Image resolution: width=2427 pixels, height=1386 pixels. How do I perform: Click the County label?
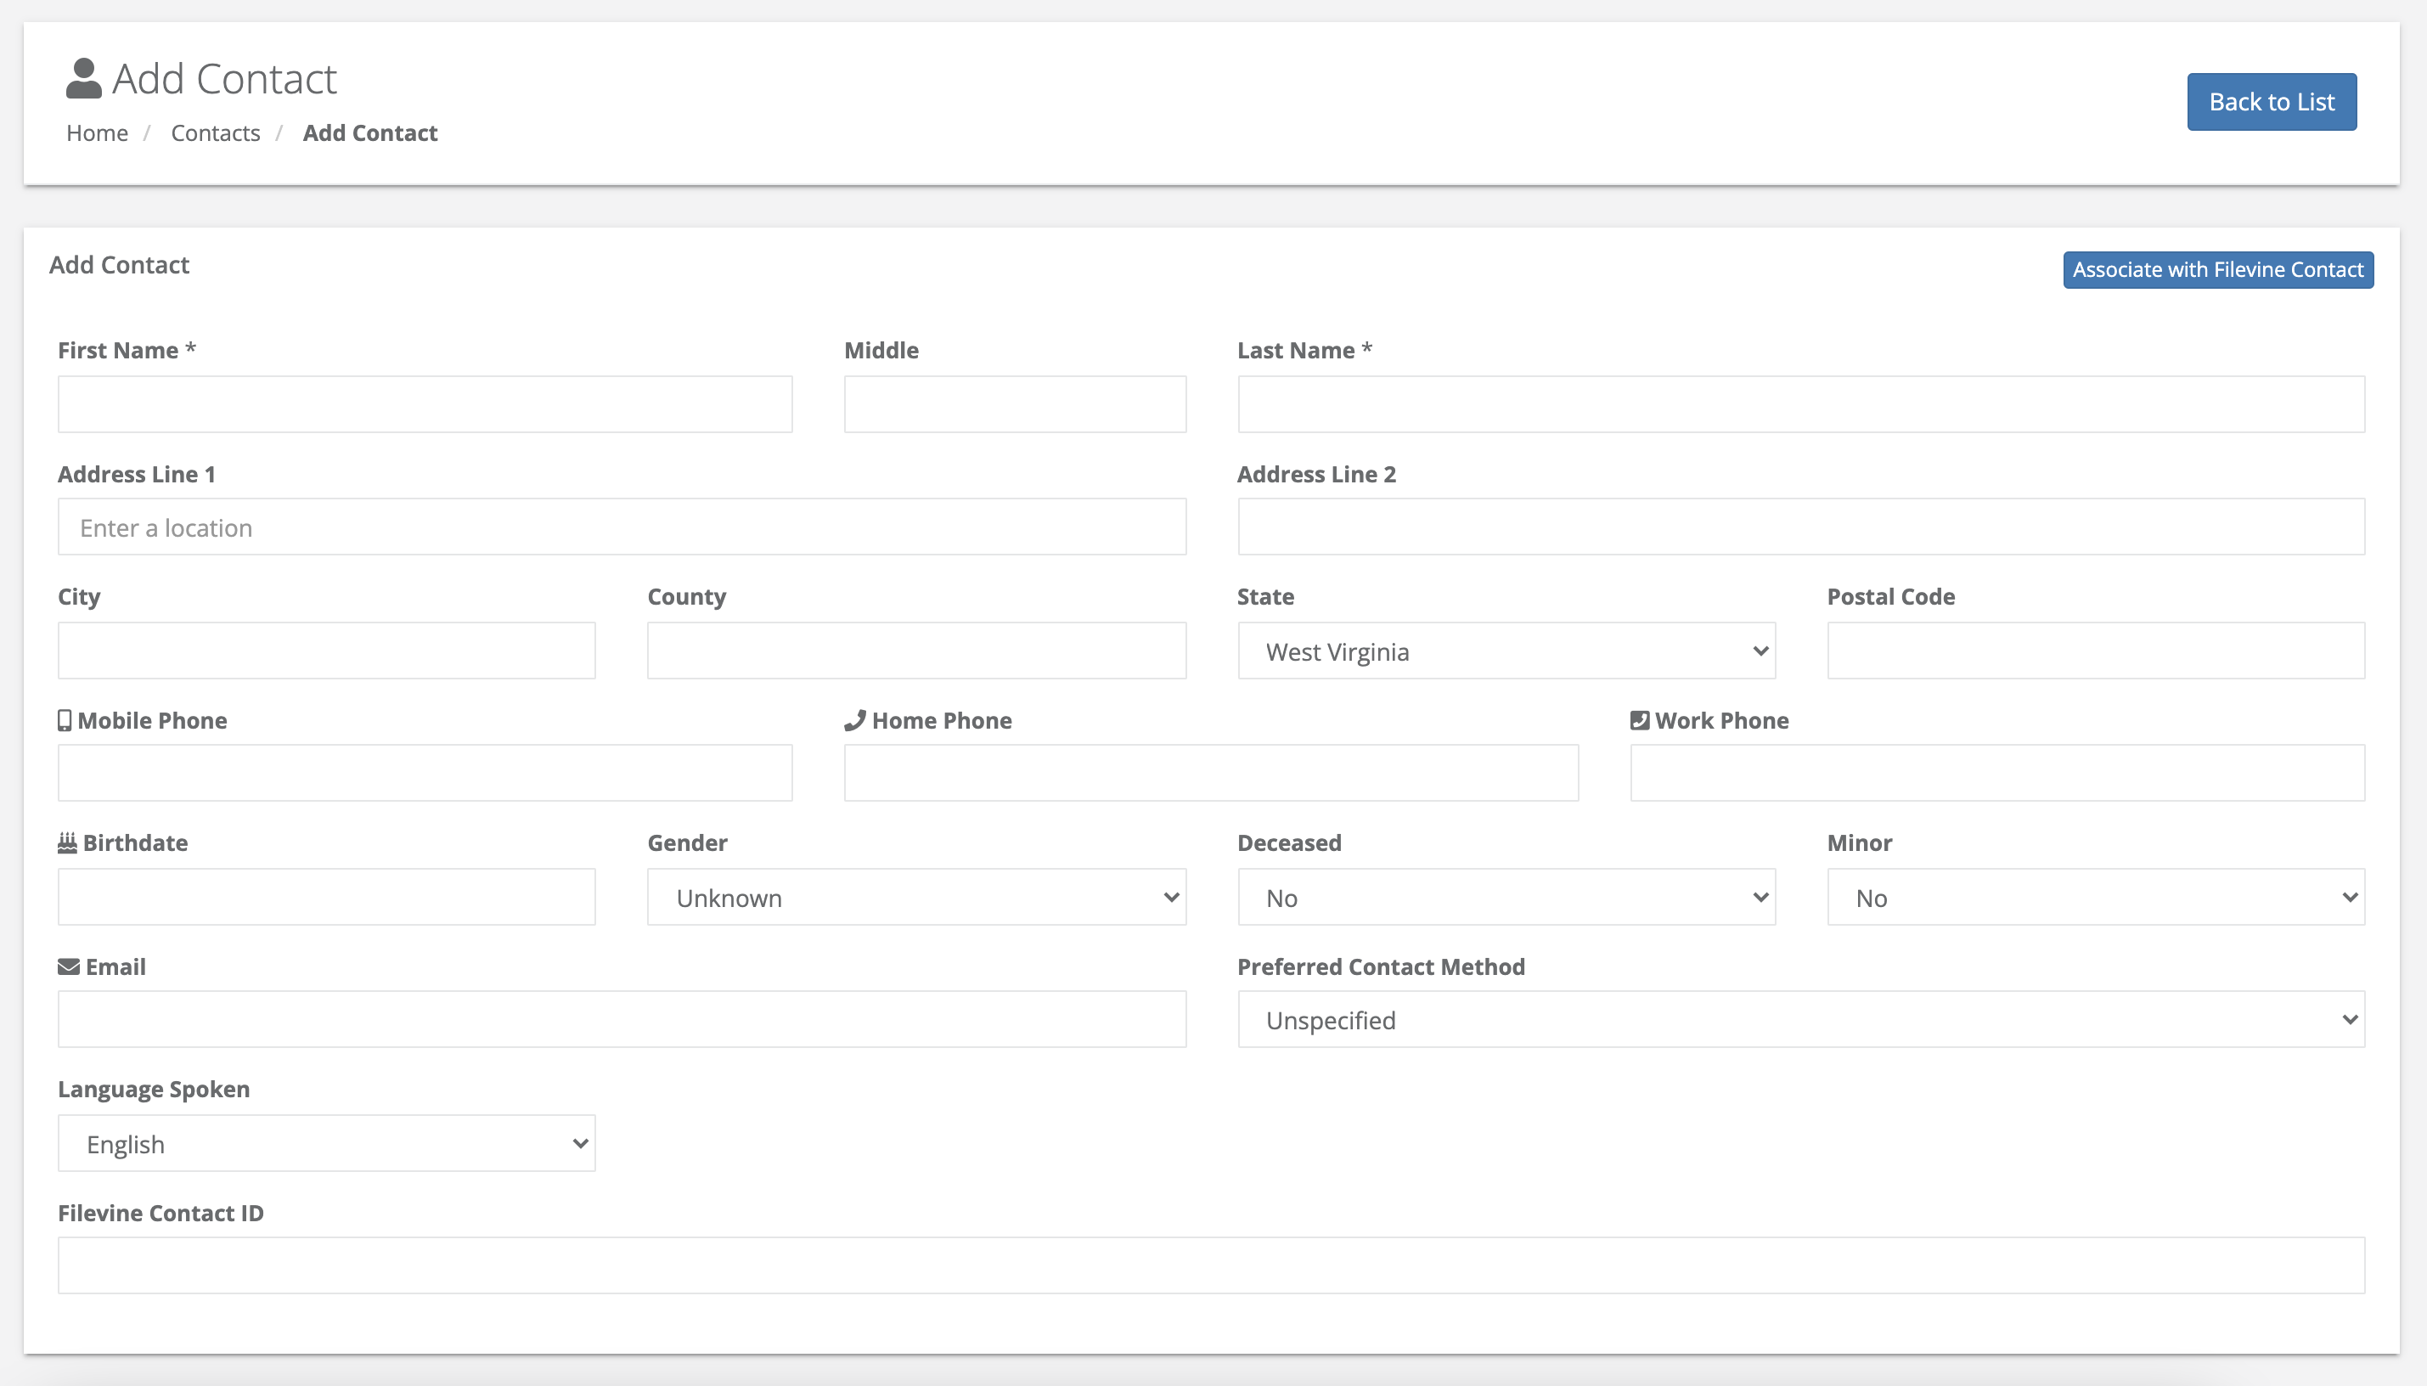686,598
